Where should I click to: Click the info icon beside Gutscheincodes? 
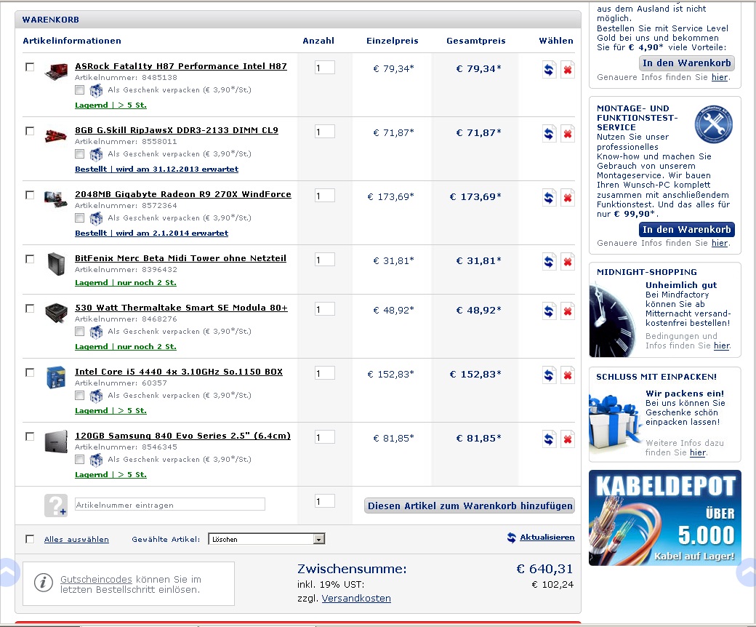click(x=44, y=583)
